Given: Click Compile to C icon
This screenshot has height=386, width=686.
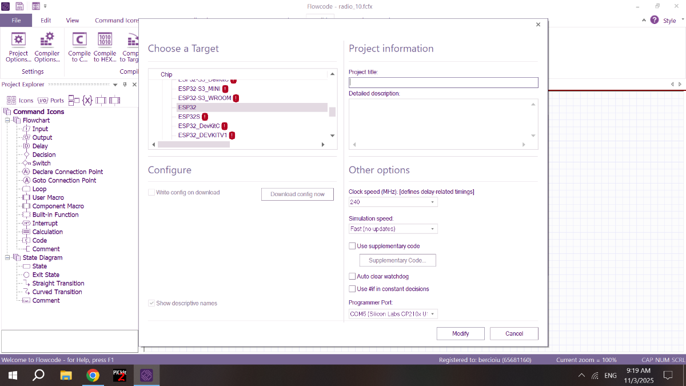Looking at the screenshot, I should point(79,47).
